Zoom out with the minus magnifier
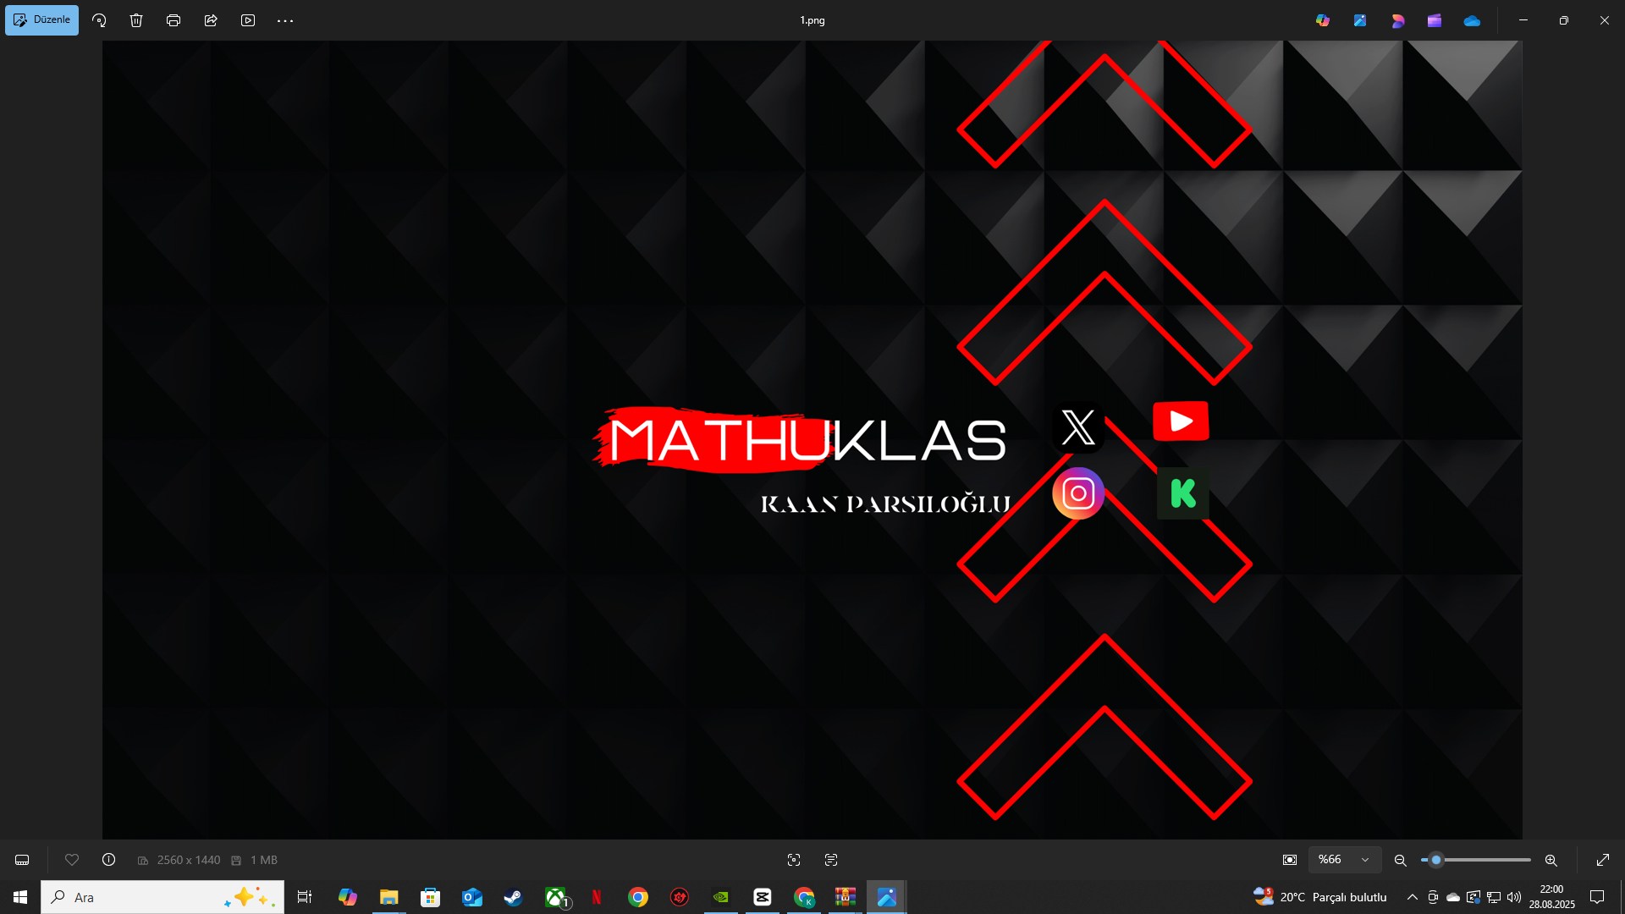This screenshot has height=914, width=1625. 1401,860
